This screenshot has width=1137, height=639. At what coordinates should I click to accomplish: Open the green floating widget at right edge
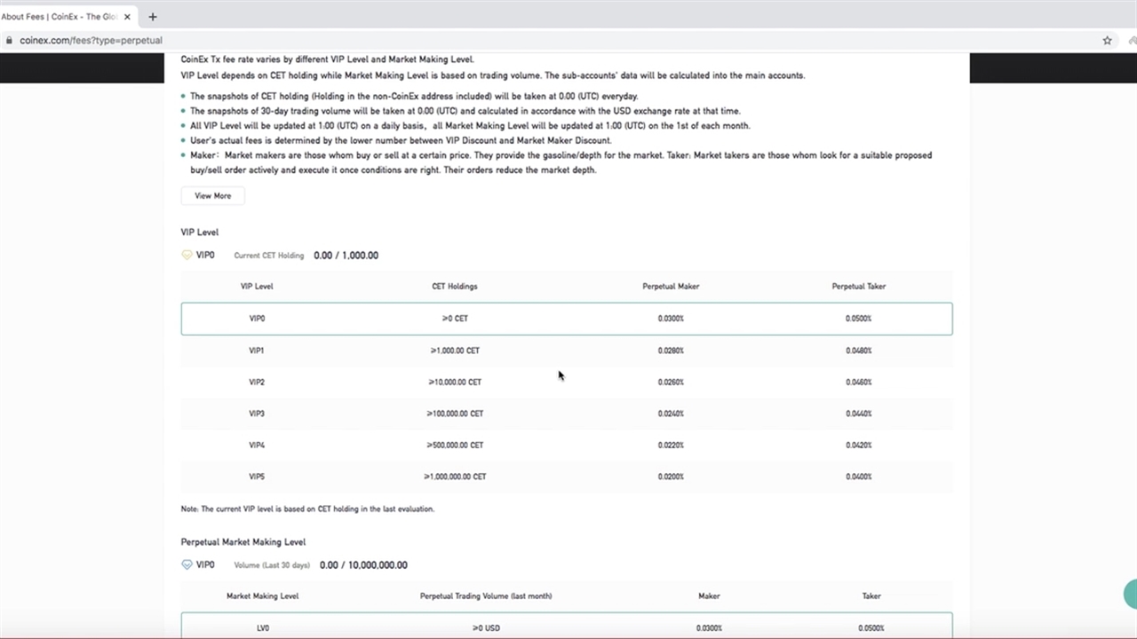pos(1130,594)
